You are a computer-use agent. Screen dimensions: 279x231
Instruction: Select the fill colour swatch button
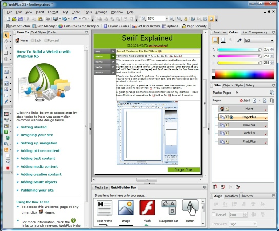tap(215, 40)
